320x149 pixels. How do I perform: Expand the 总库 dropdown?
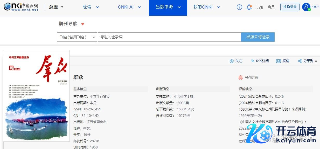[56, 7]
